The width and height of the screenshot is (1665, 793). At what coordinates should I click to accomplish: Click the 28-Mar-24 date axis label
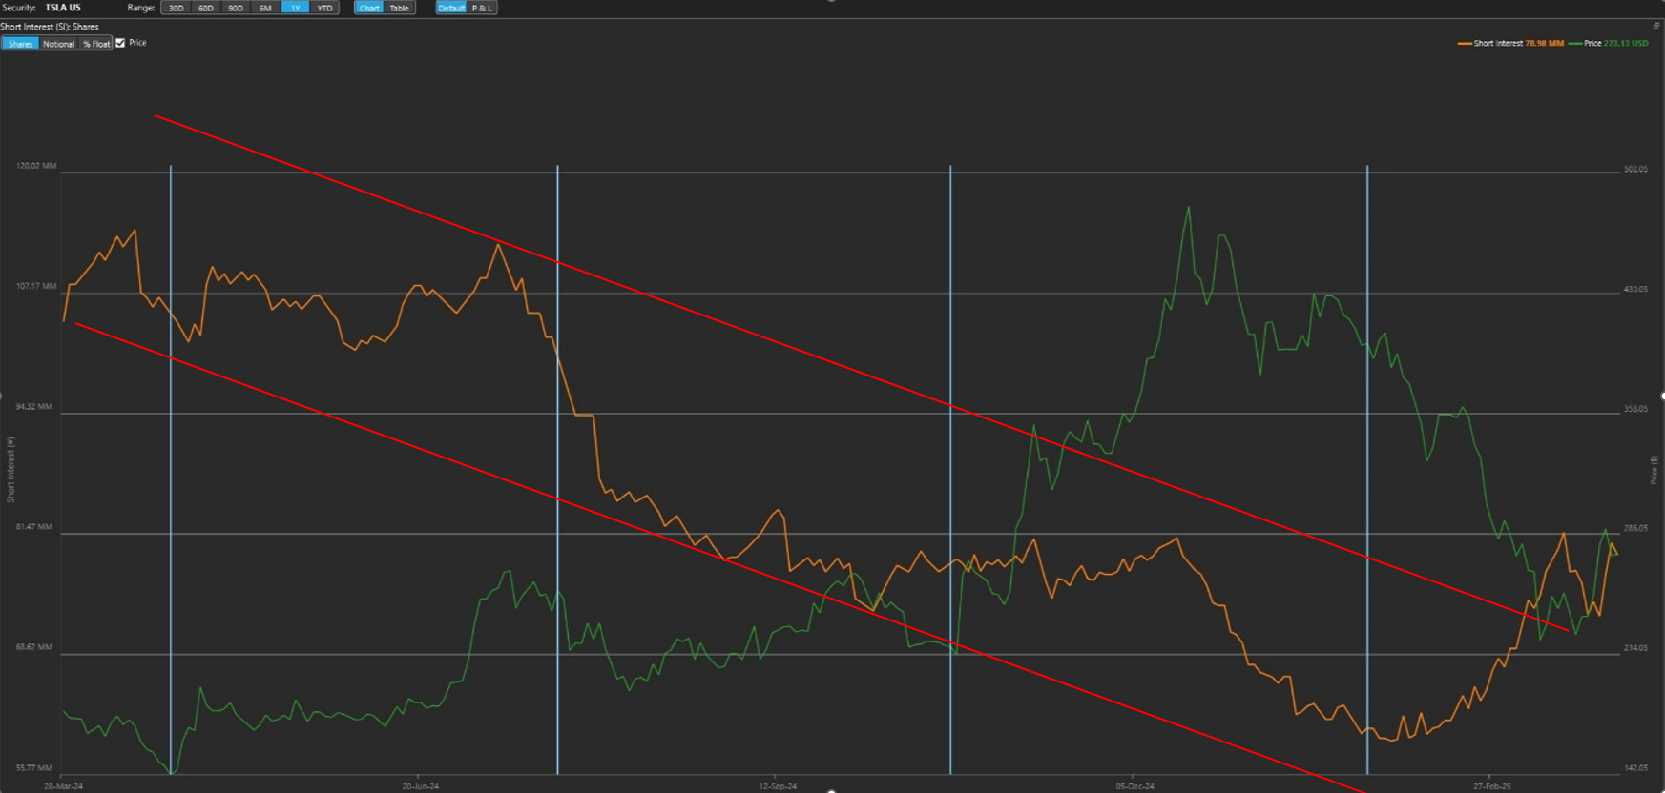[63, 786]
